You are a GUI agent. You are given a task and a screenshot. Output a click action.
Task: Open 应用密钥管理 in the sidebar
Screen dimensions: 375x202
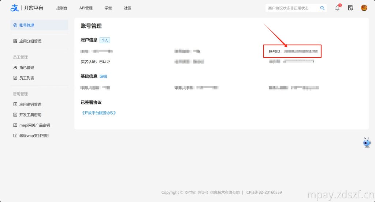(x=30, y=104)
